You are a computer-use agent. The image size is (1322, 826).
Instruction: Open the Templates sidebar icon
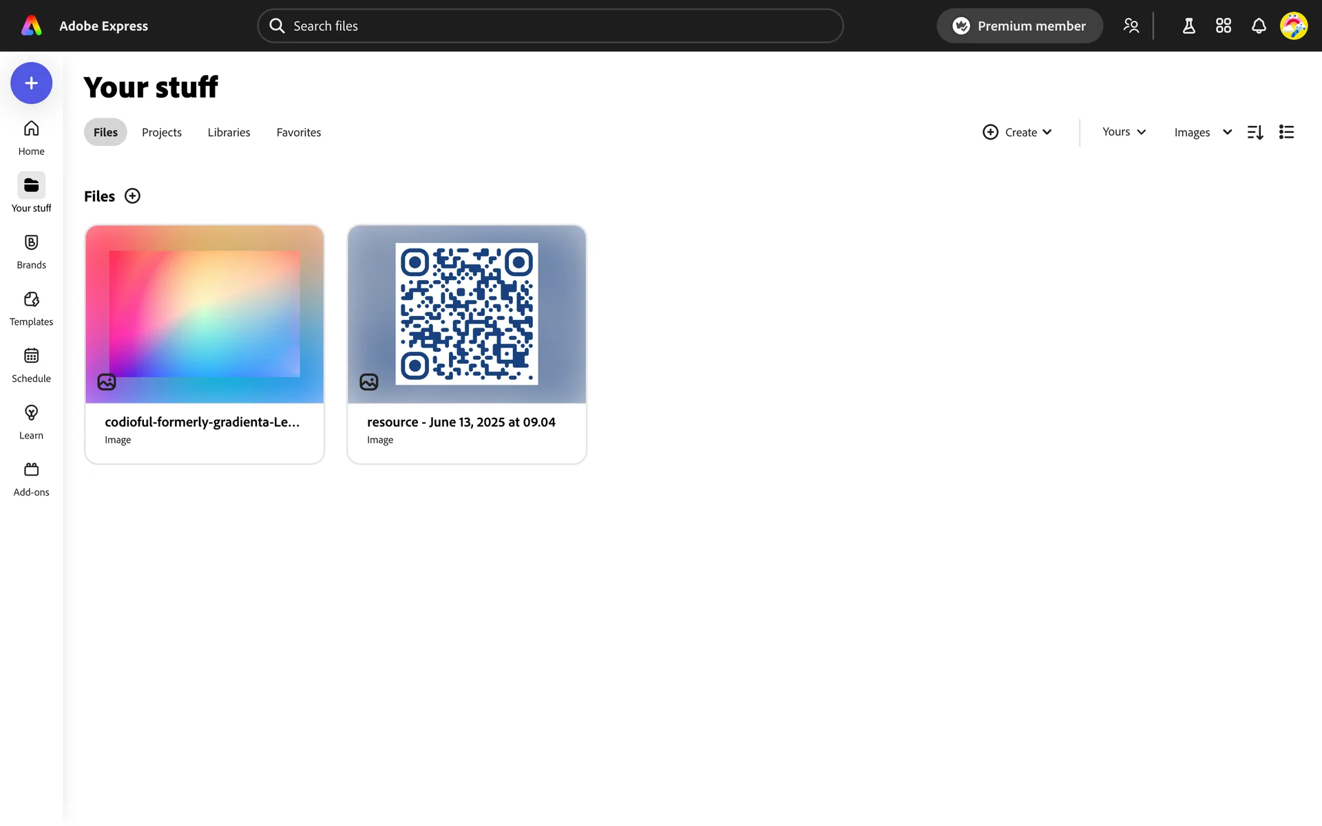pyautogui.click(x=31, y=308)
